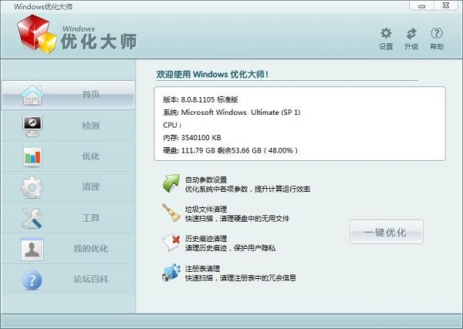Open the 清理 sidebar tab
The width and height of the screenshot is (463, 329).
click(x=68, y=187)
